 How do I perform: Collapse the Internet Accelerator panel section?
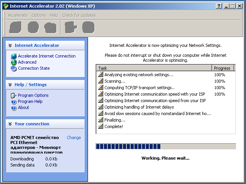[x=10, y=46]
